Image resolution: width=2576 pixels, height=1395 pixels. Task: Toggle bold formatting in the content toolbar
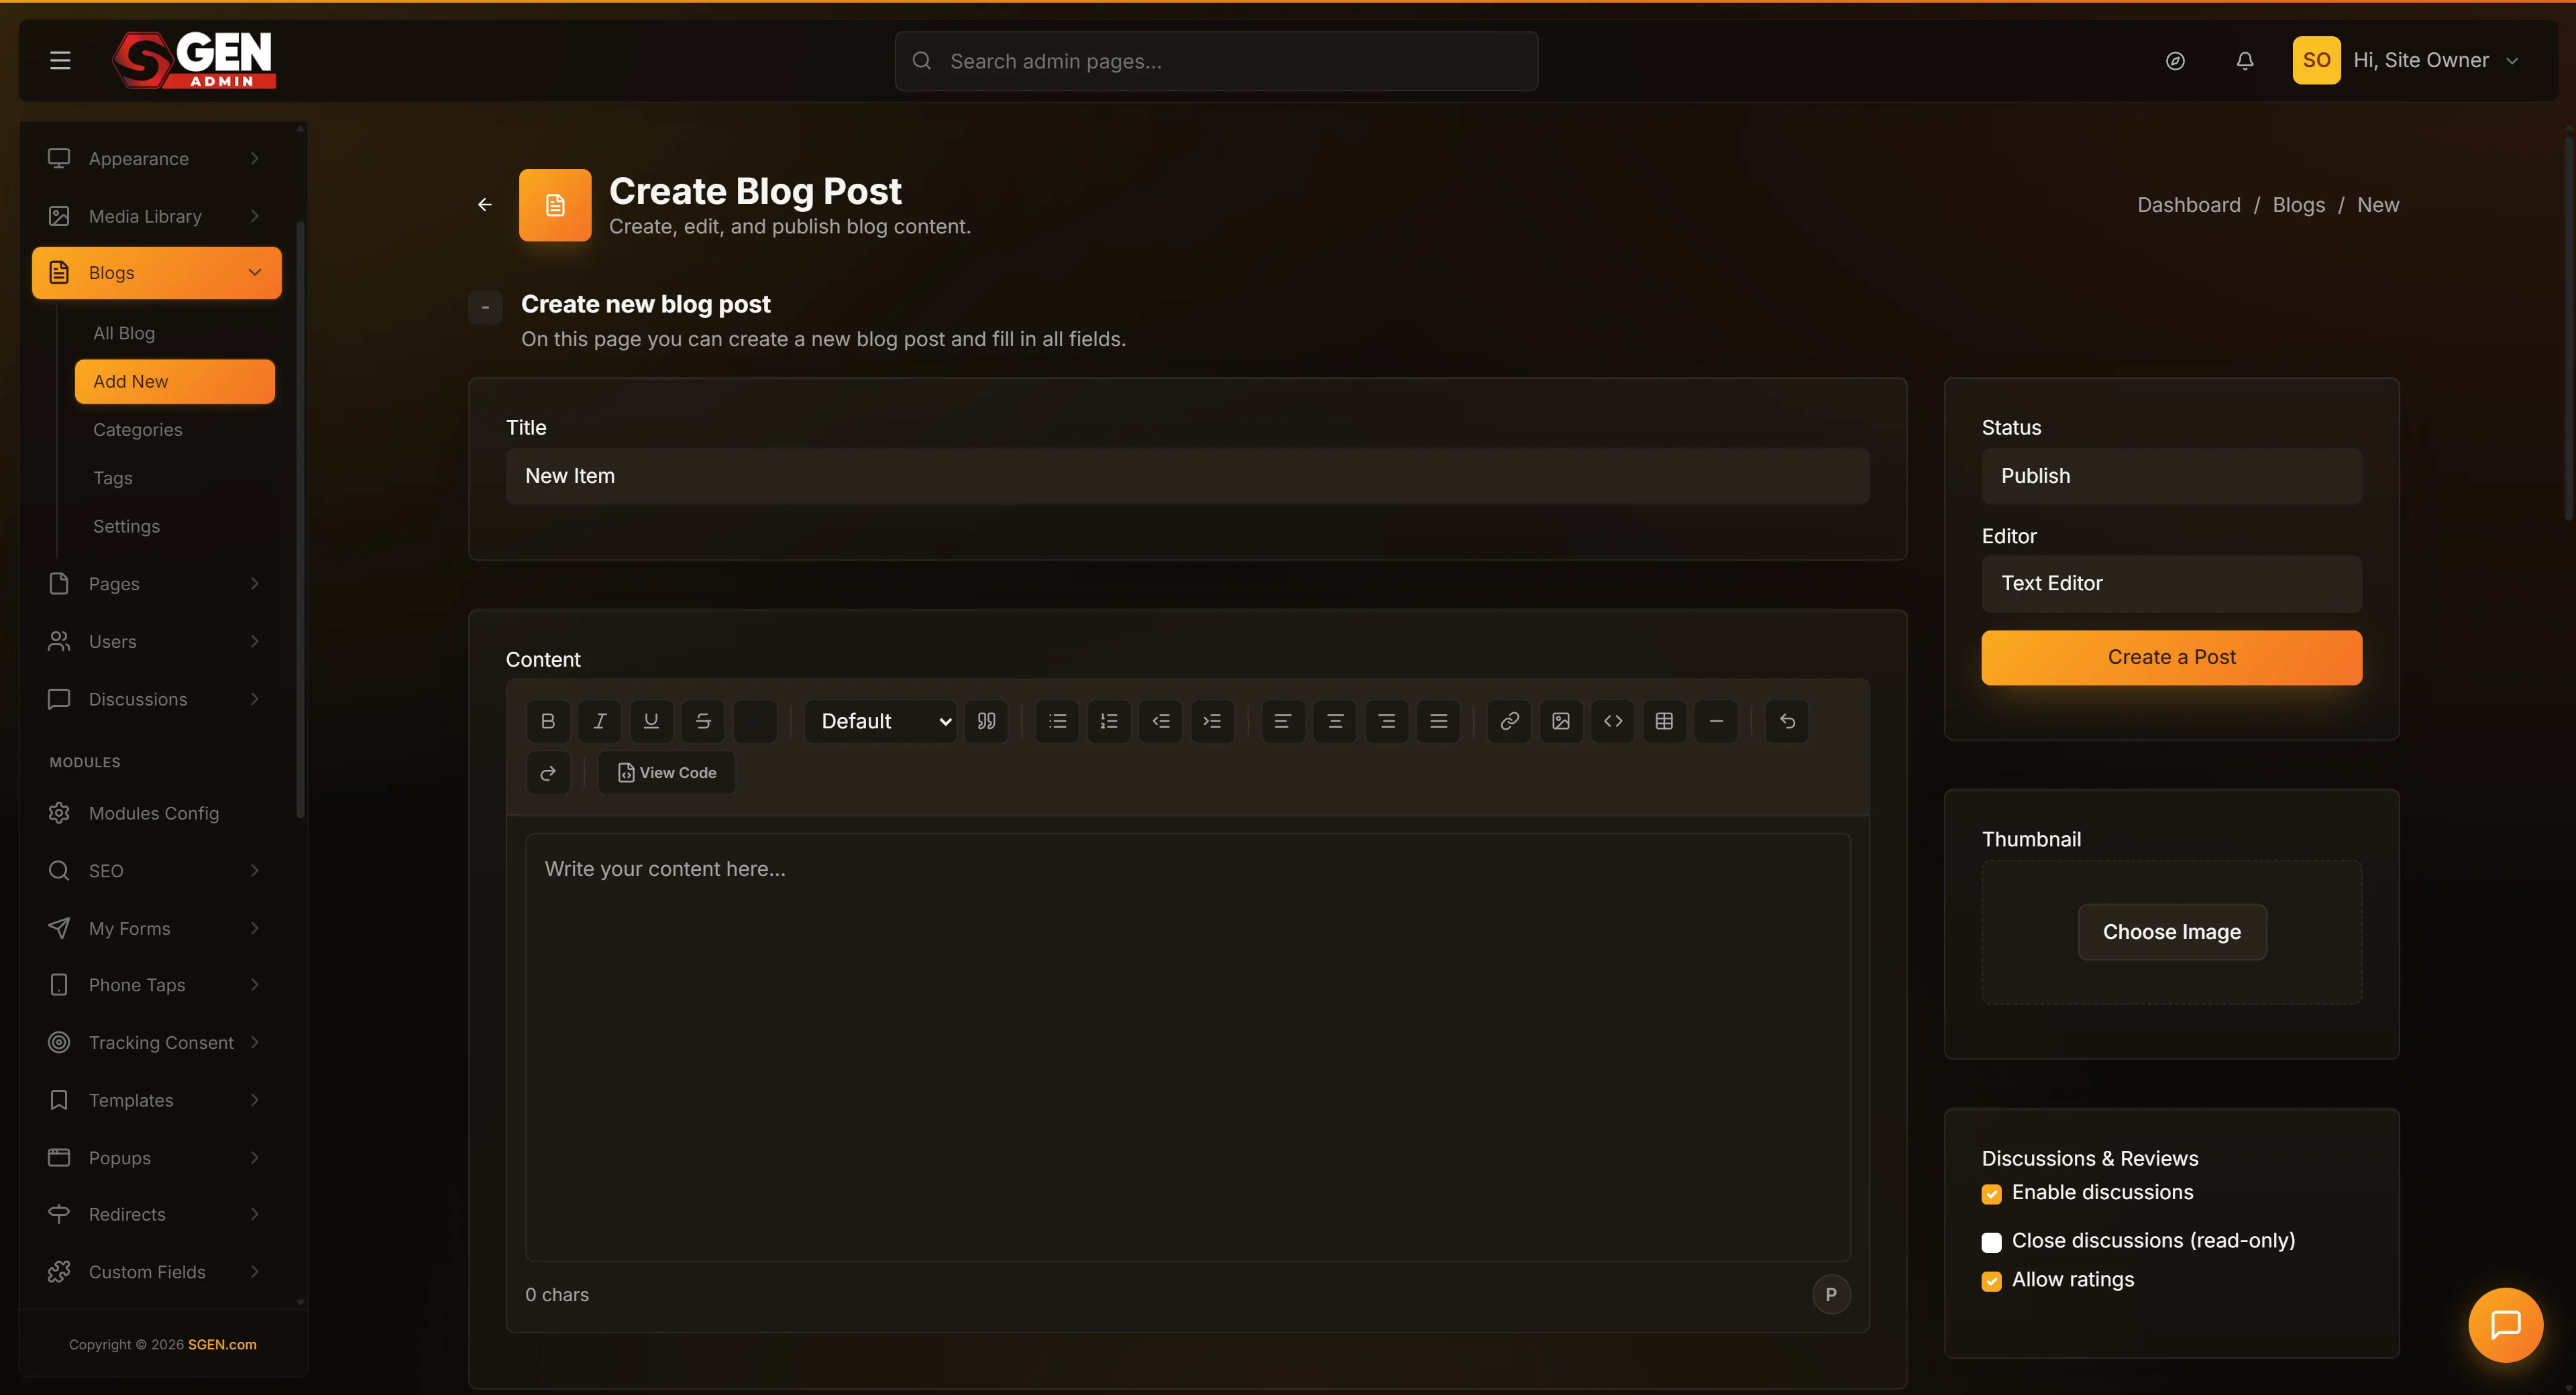tap(548, 721)
